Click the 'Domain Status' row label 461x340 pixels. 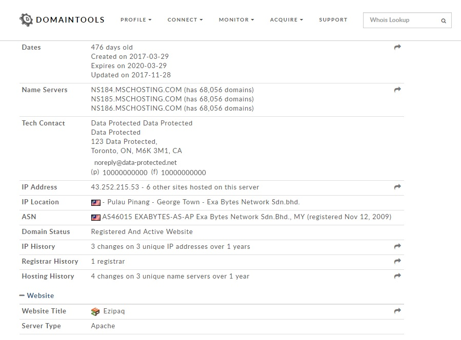[x=46, y=231]
